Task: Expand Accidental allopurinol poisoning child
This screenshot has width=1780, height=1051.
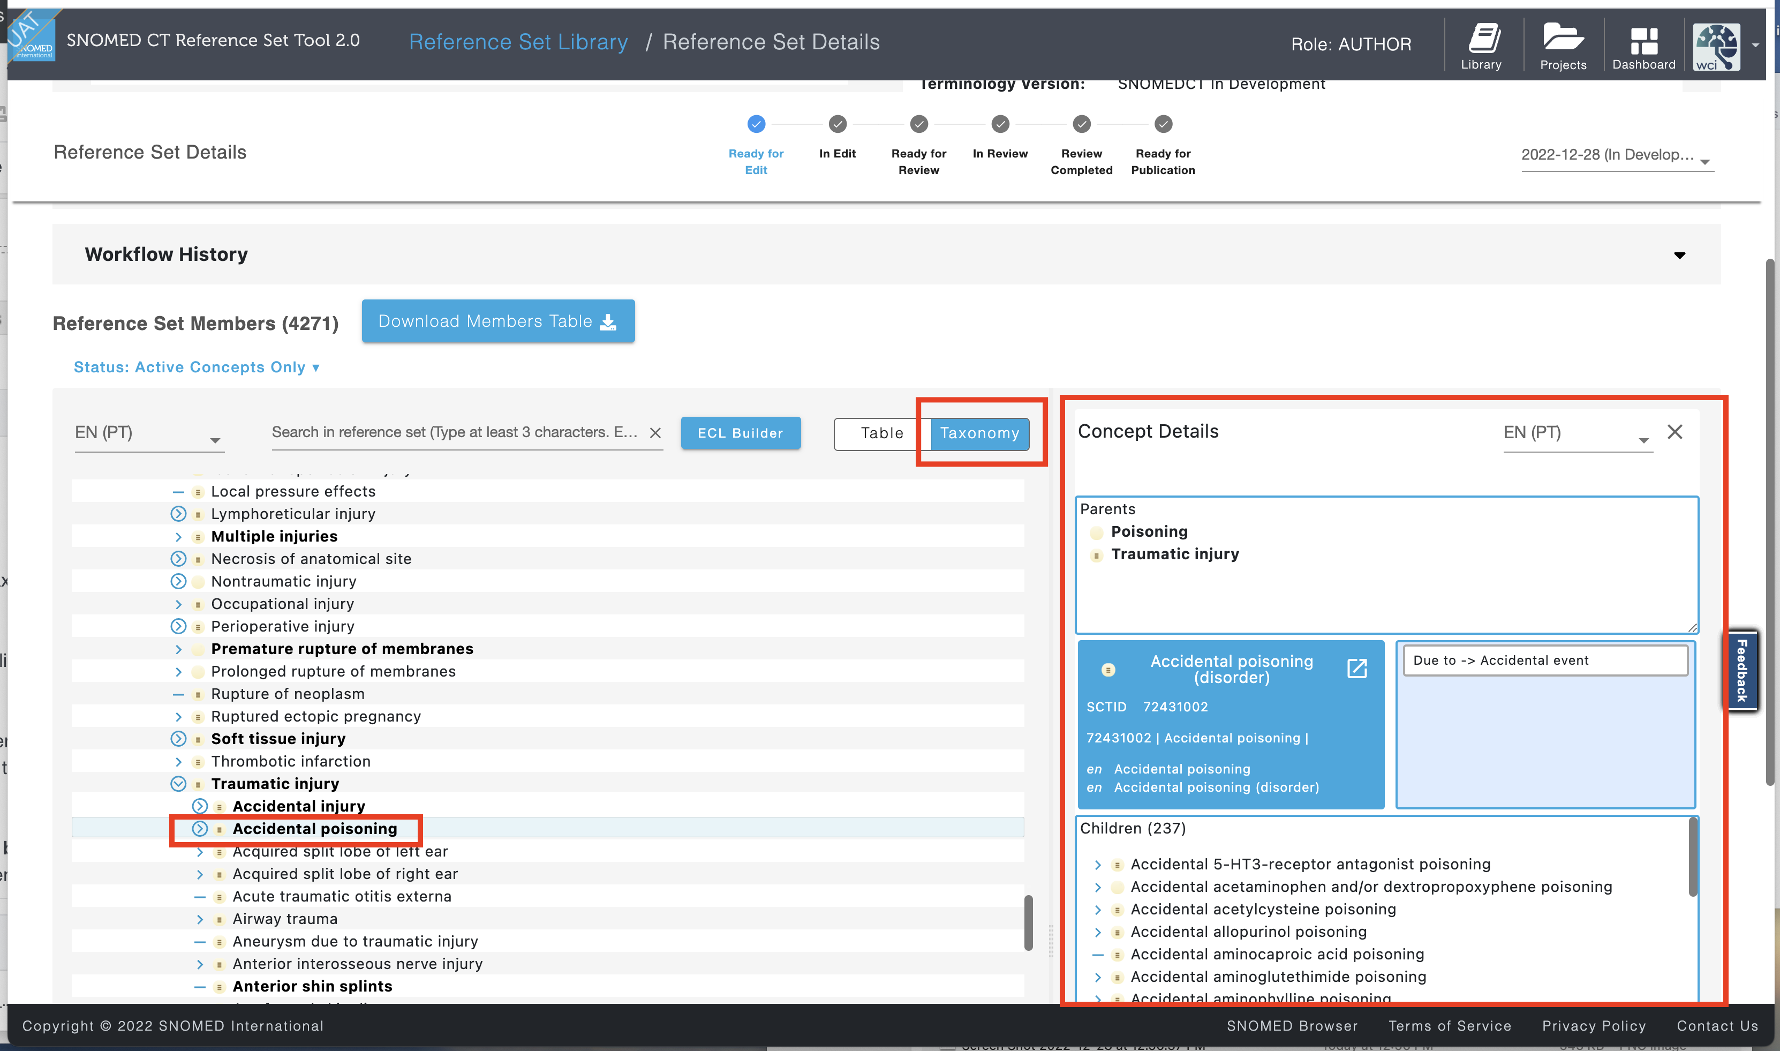Action: click(x=1098, y=932)
